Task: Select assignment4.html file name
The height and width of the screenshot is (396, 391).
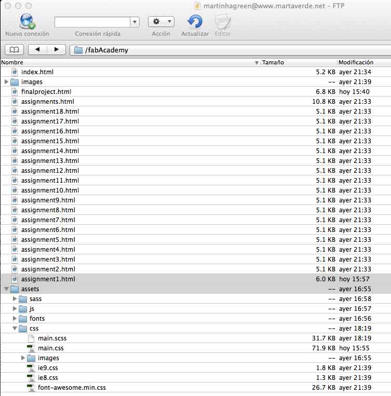Action: coord(48,250)
